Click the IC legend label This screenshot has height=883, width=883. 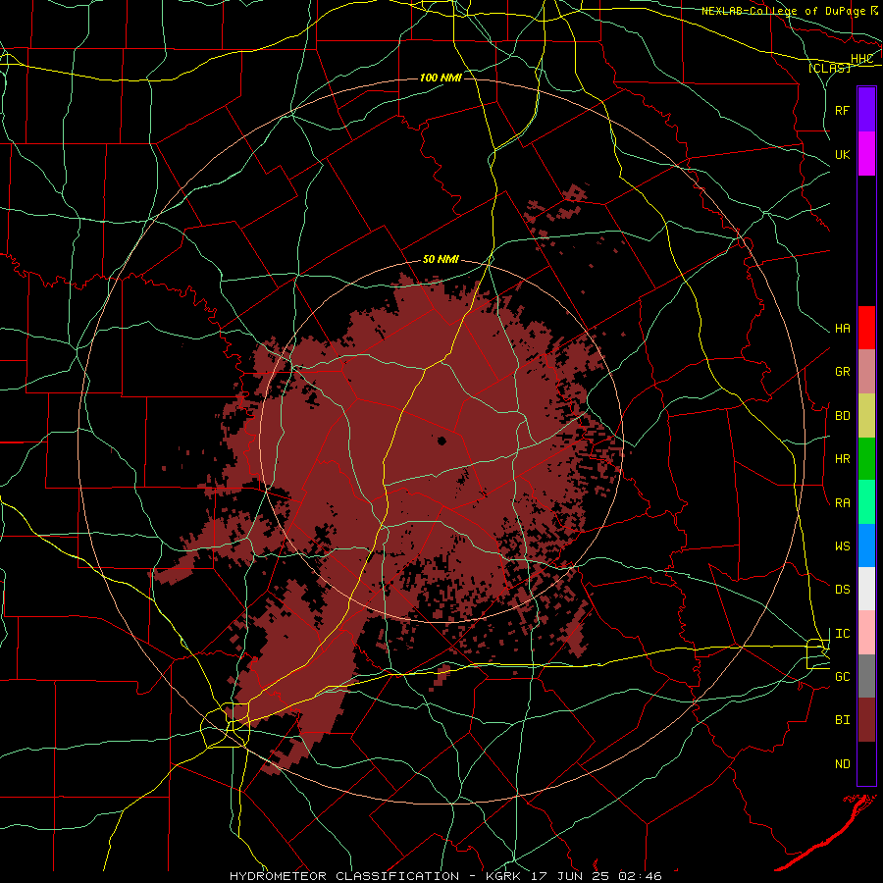(843, 634)
